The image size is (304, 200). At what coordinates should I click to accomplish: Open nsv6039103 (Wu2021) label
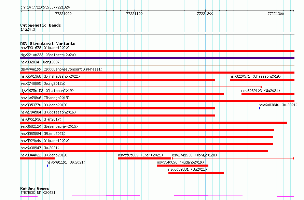pyautogui.click(x=261, y=91)
